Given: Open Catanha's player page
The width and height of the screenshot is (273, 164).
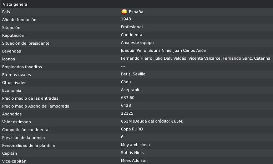Looking at the screenshot, I should (x=262, y=58).
